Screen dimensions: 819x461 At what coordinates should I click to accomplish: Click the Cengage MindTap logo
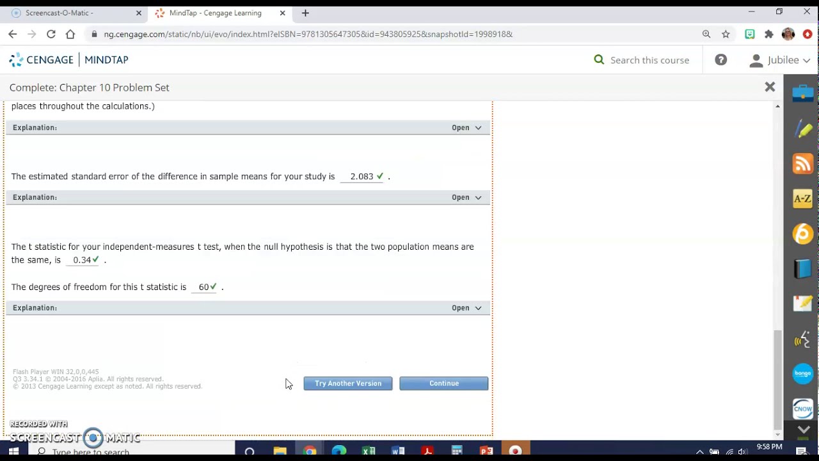click(69, 60)
